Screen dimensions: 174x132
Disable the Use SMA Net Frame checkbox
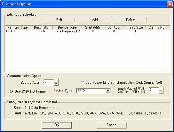pyautogui.click(x=12, y=92)
